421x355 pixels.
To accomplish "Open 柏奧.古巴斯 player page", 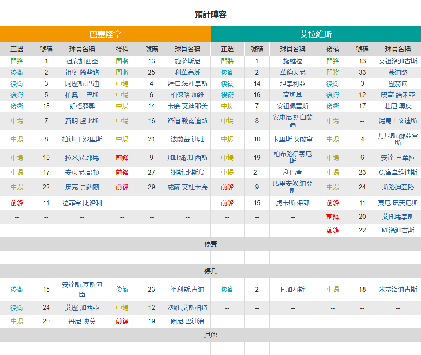I will [x=82, y=95].
